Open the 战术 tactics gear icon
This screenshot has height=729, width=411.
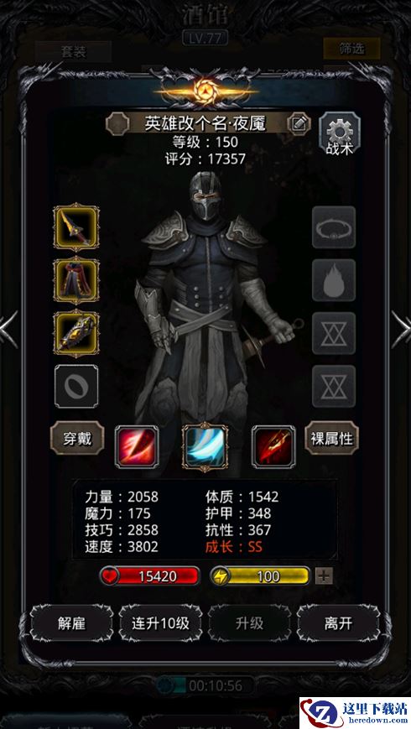tap(340, 134)
